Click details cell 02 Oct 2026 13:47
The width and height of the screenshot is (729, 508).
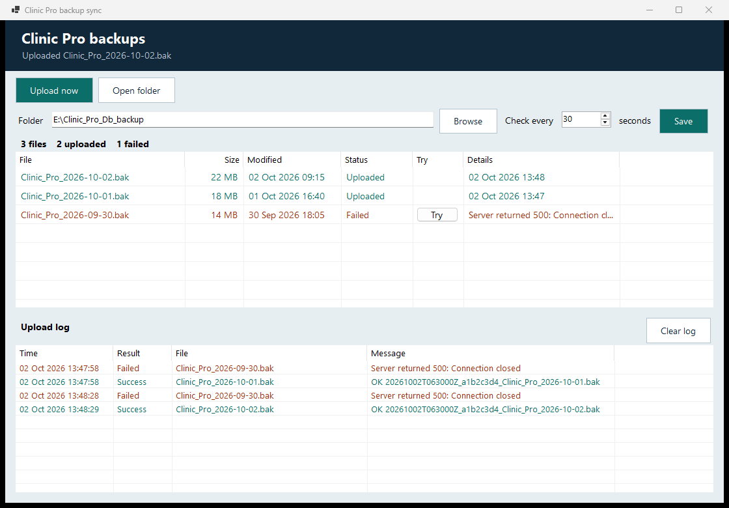(507, 196)
